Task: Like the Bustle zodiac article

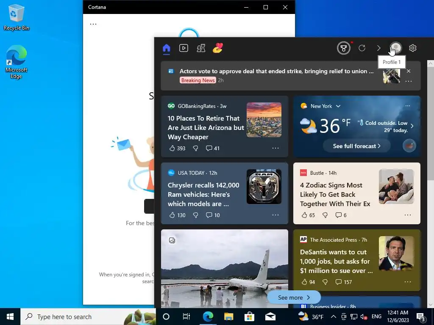Action: point(308,215)
